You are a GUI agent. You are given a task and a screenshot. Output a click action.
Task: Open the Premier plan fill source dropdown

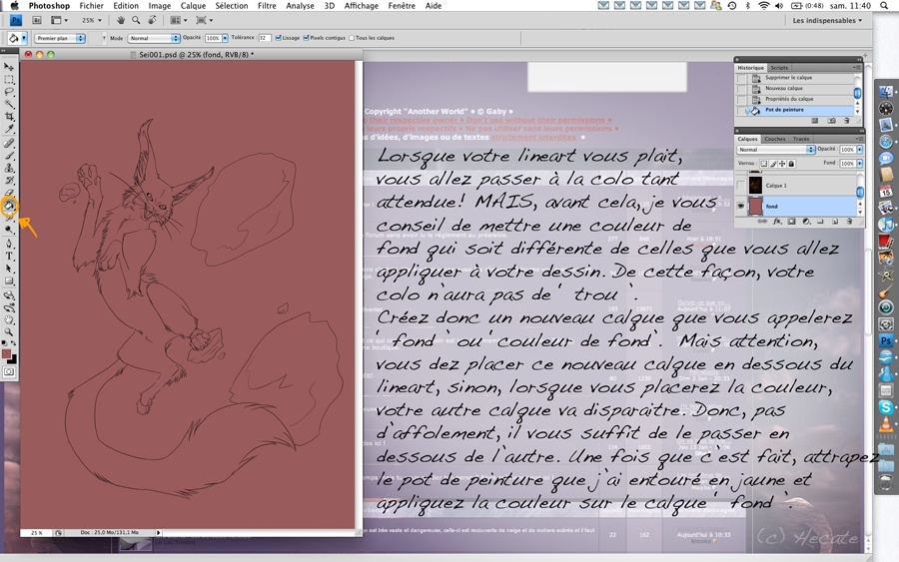[x=60, y=38]
